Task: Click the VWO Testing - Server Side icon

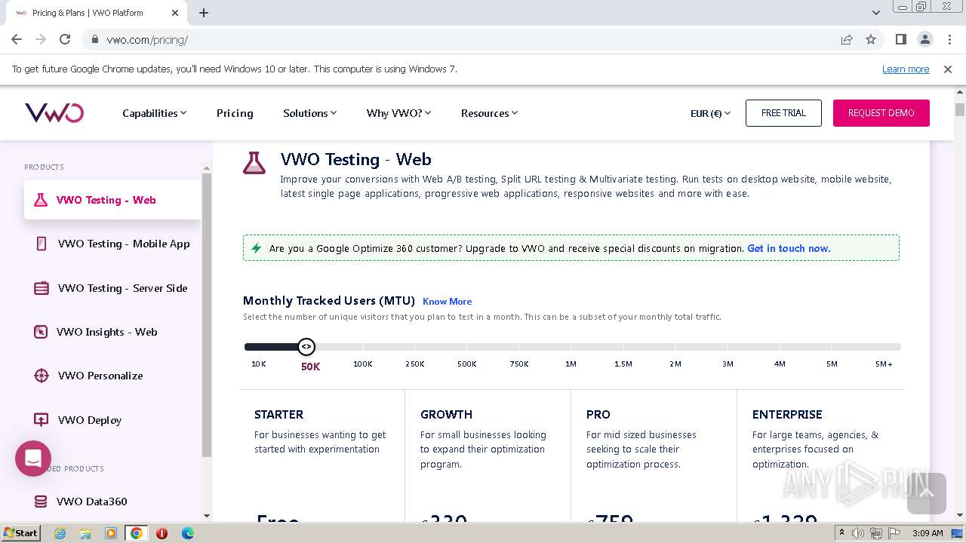Action: [x=42, y=288]
